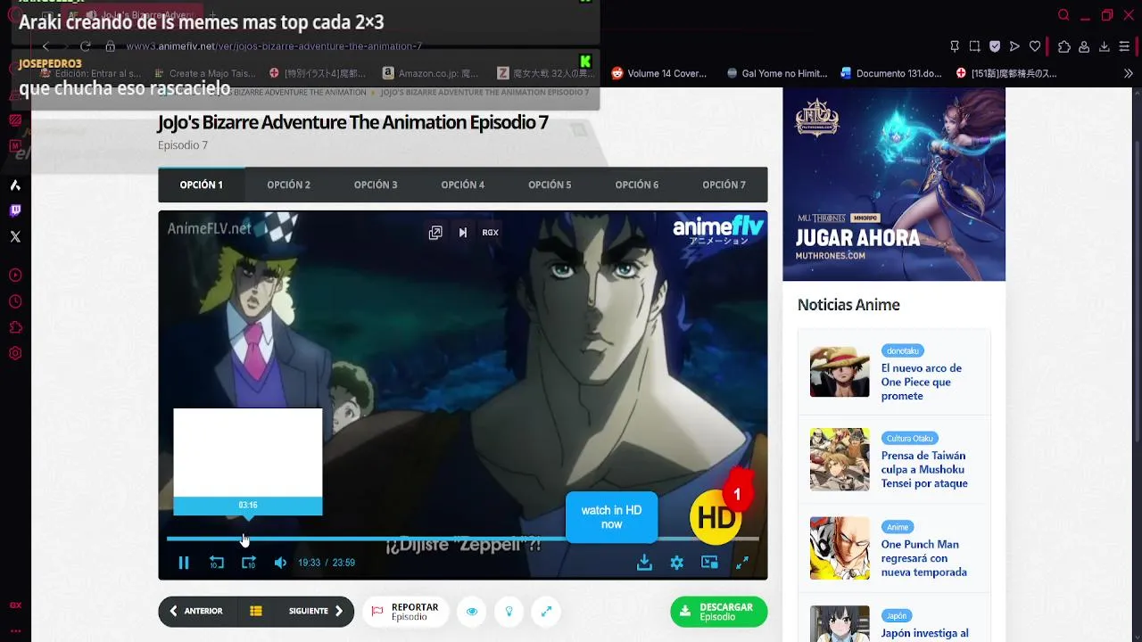Switch to OPCIÓN 5 server tab

coord(550,185)
